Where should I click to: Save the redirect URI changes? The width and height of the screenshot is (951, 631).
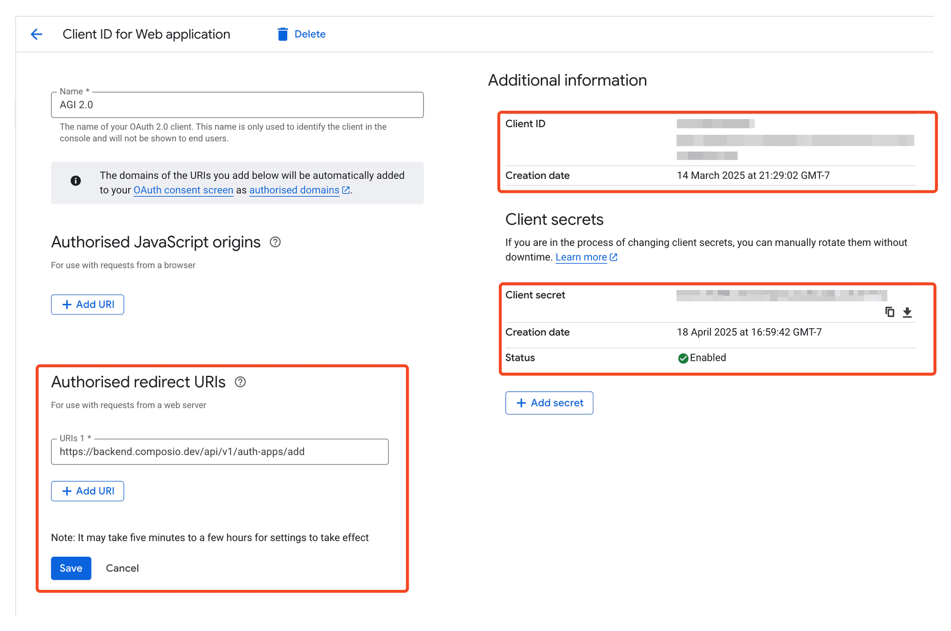(x=71, y=568)
